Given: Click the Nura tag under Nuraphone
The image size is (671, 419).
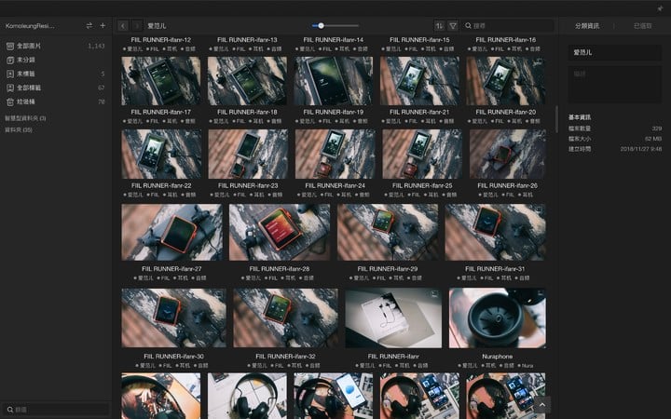Looking at the screenshot, I should click(x=526, y=366).
